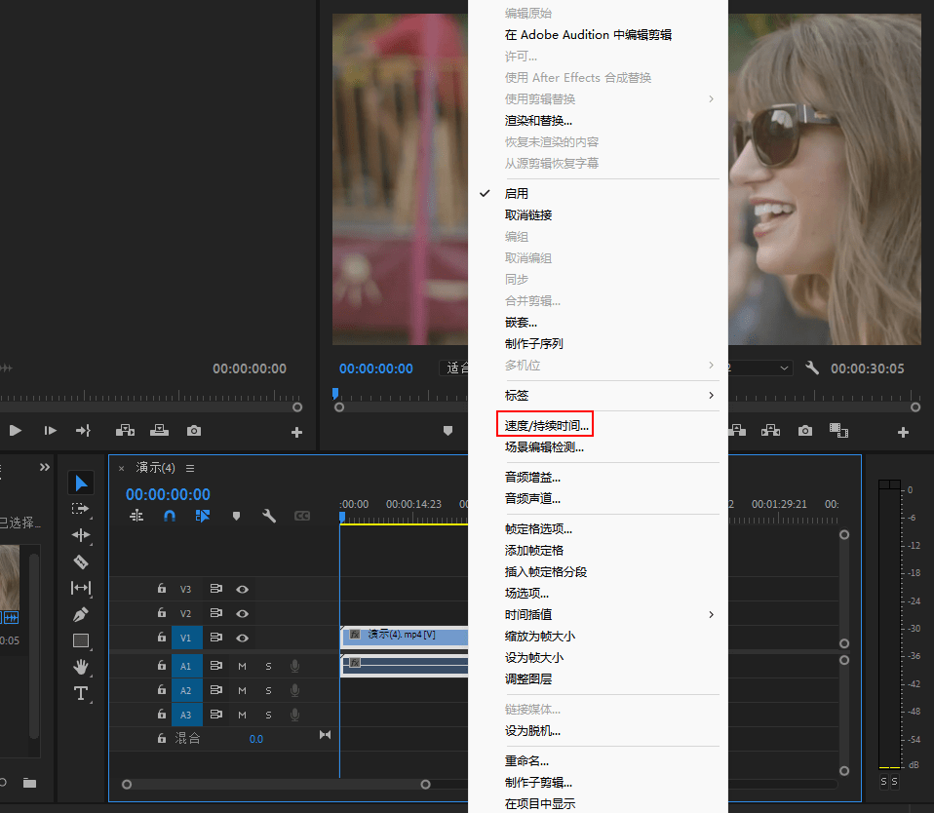Select the Rectangle tool

click(x=80, y=640)
